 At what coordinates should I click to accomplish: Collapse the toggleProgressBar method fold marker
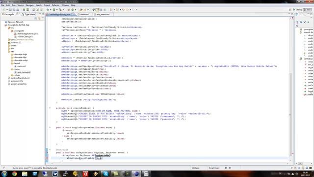[50, 127]
